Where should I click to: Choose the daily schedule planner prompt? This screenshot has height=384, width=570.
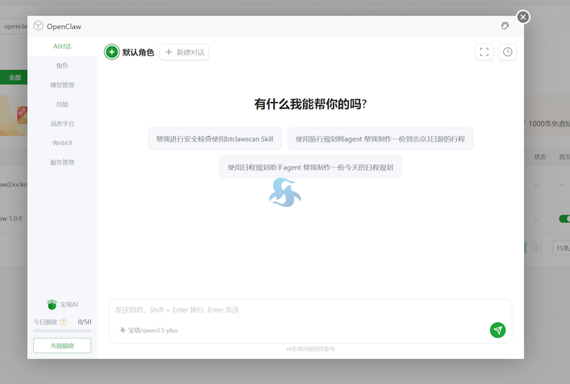(x=311, y=167)
